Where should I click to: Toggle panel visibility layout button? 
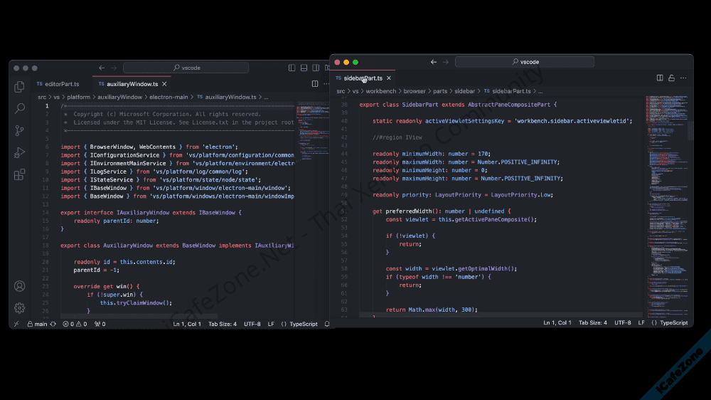click(x=304, y=68)
